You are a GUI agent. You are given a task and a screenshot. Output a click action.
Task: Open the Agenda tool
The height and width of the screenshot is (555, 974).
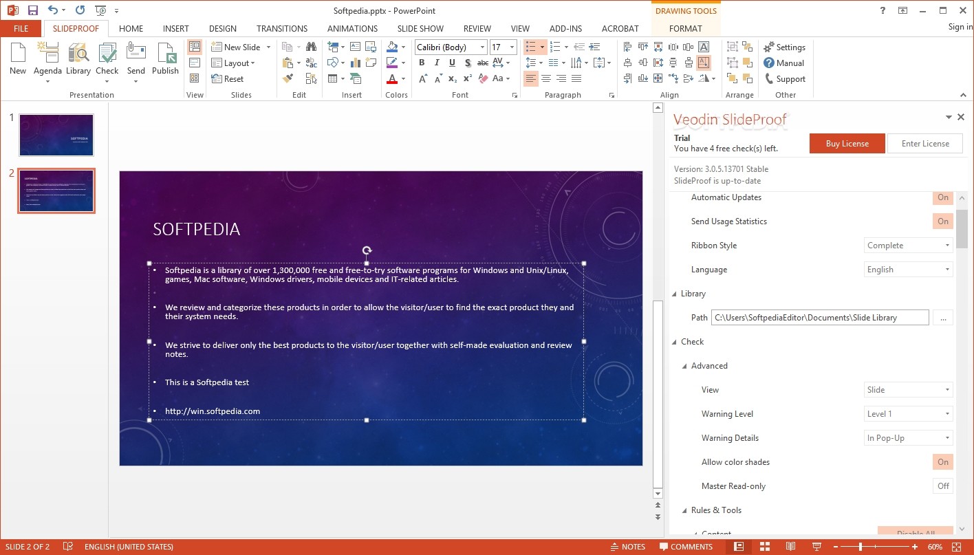47,62
